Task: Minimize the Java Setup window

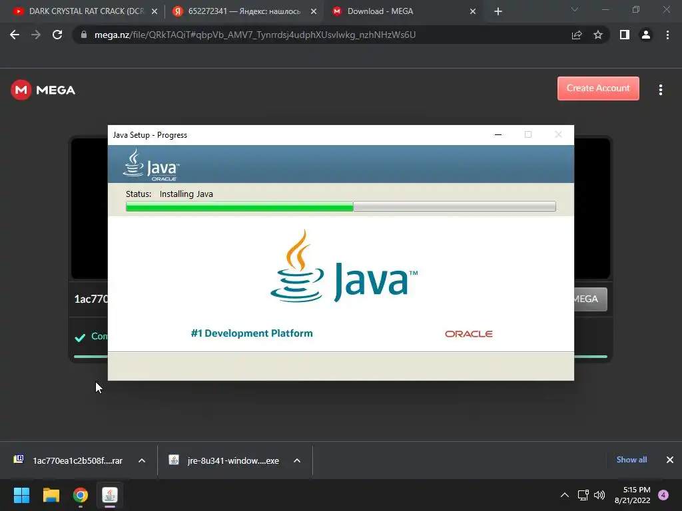Action: (x=498, y=134)
